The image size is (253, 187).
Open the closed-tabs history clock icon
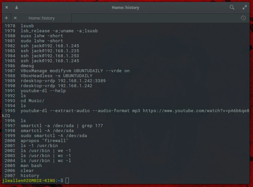click(x=243, y=18)
